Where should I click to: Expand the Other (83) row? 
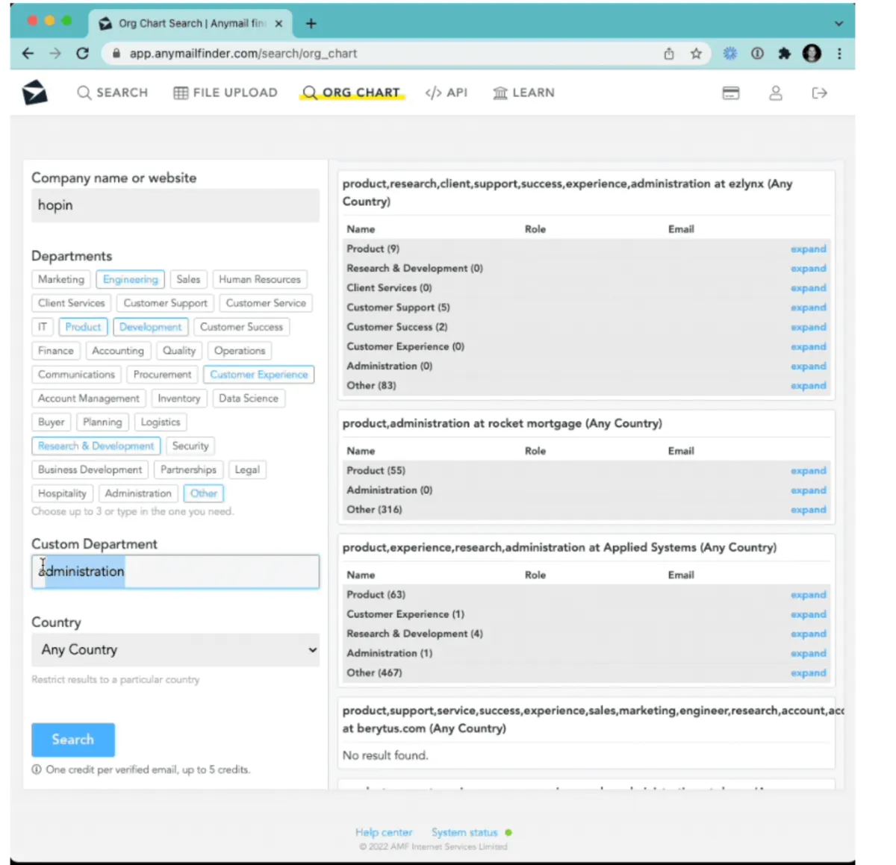click(809, 386)
